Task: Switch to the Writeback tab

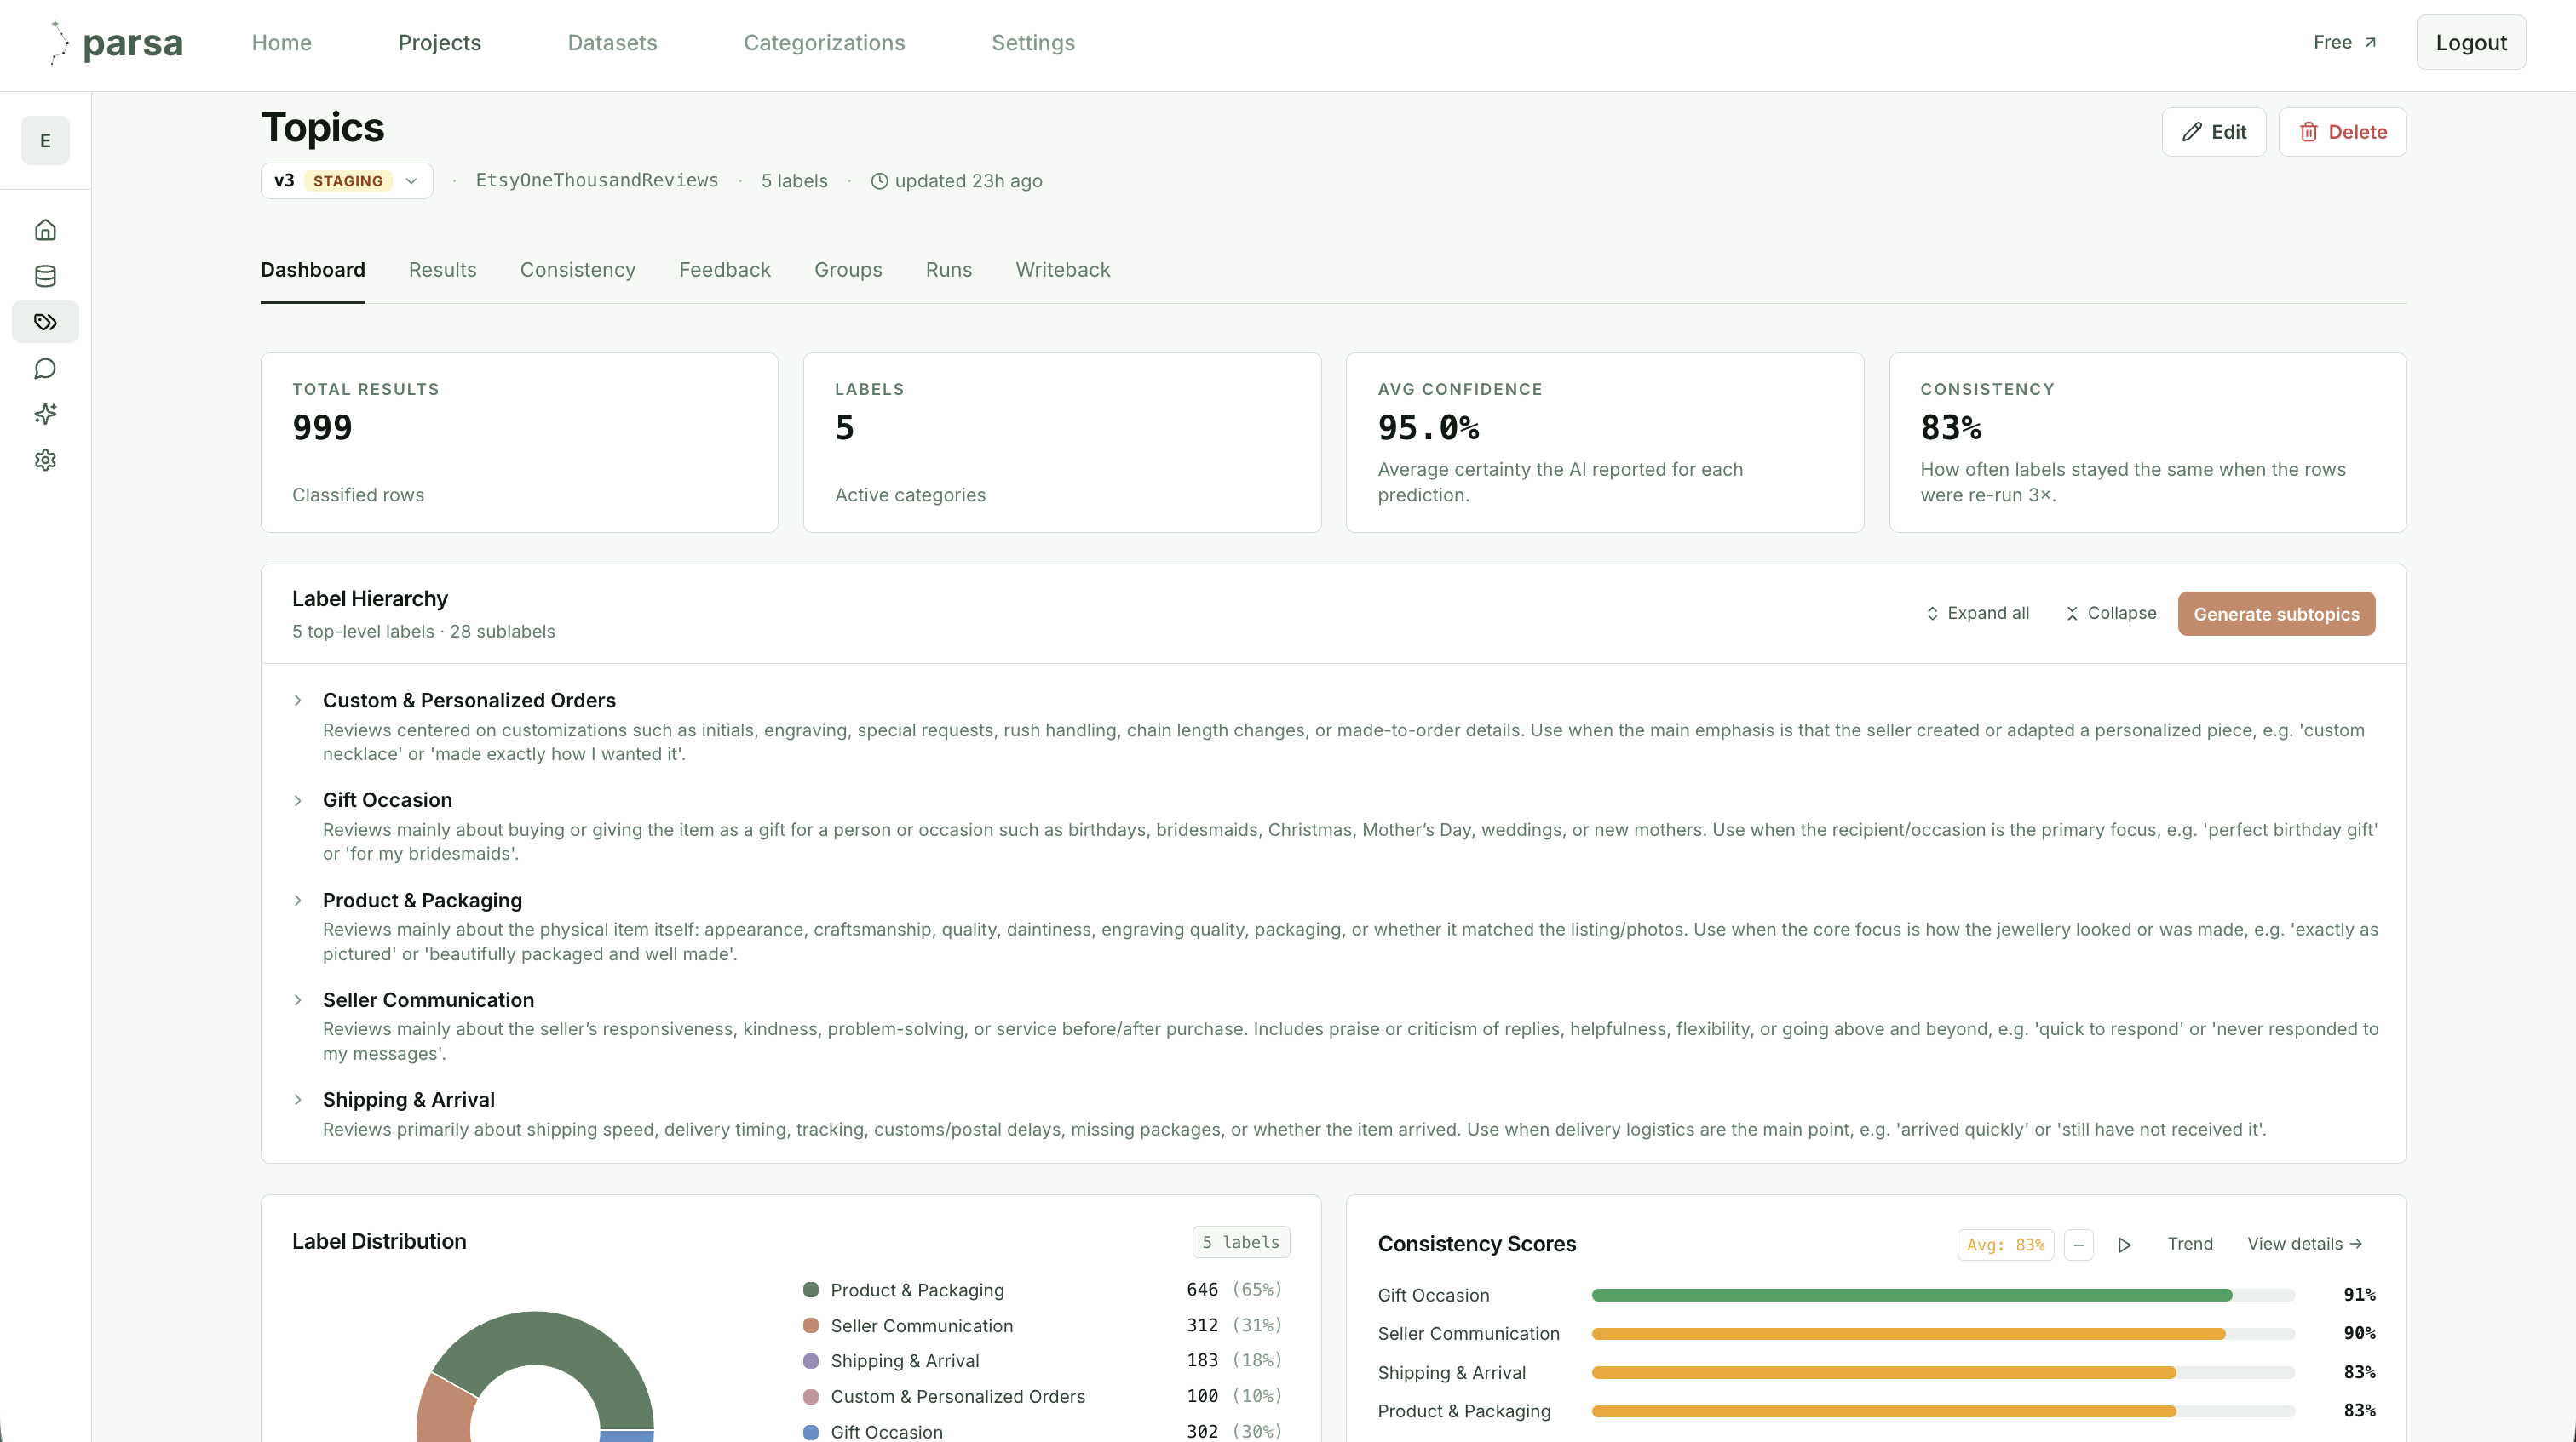Action: [x=1062, y=270]
